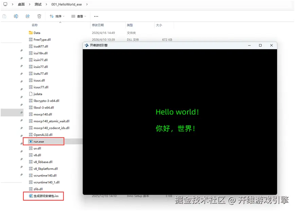Click the computer icon in address bar
The height and width of the screenshot is (211, 295).
point(5,4)
